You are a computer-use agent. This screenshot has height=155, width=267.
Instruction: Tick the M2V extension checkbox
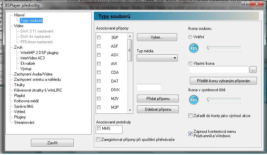point(99,98)
